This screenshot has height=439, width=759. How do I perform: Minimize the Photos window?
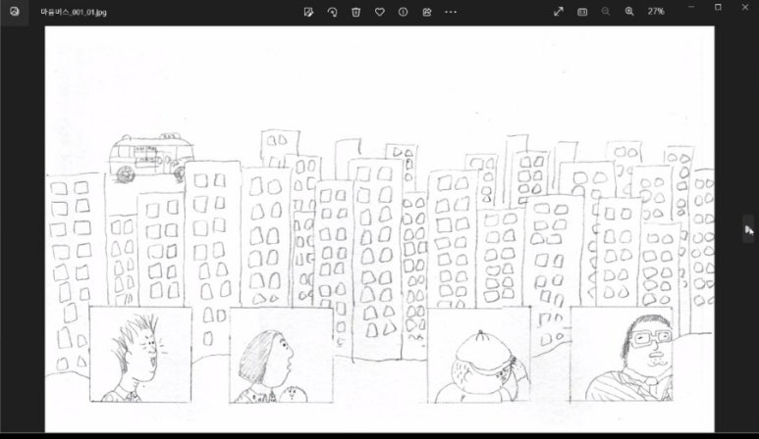point(691,7)
